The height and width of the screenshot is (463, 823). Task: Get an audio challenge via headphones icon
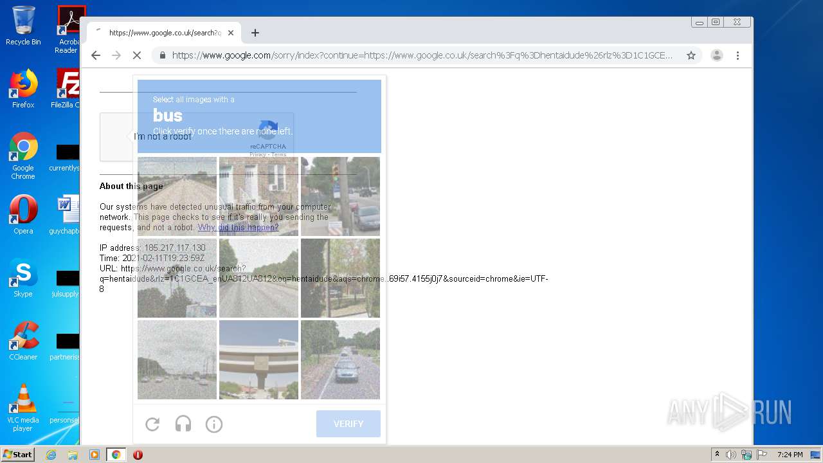pos(183,424)
